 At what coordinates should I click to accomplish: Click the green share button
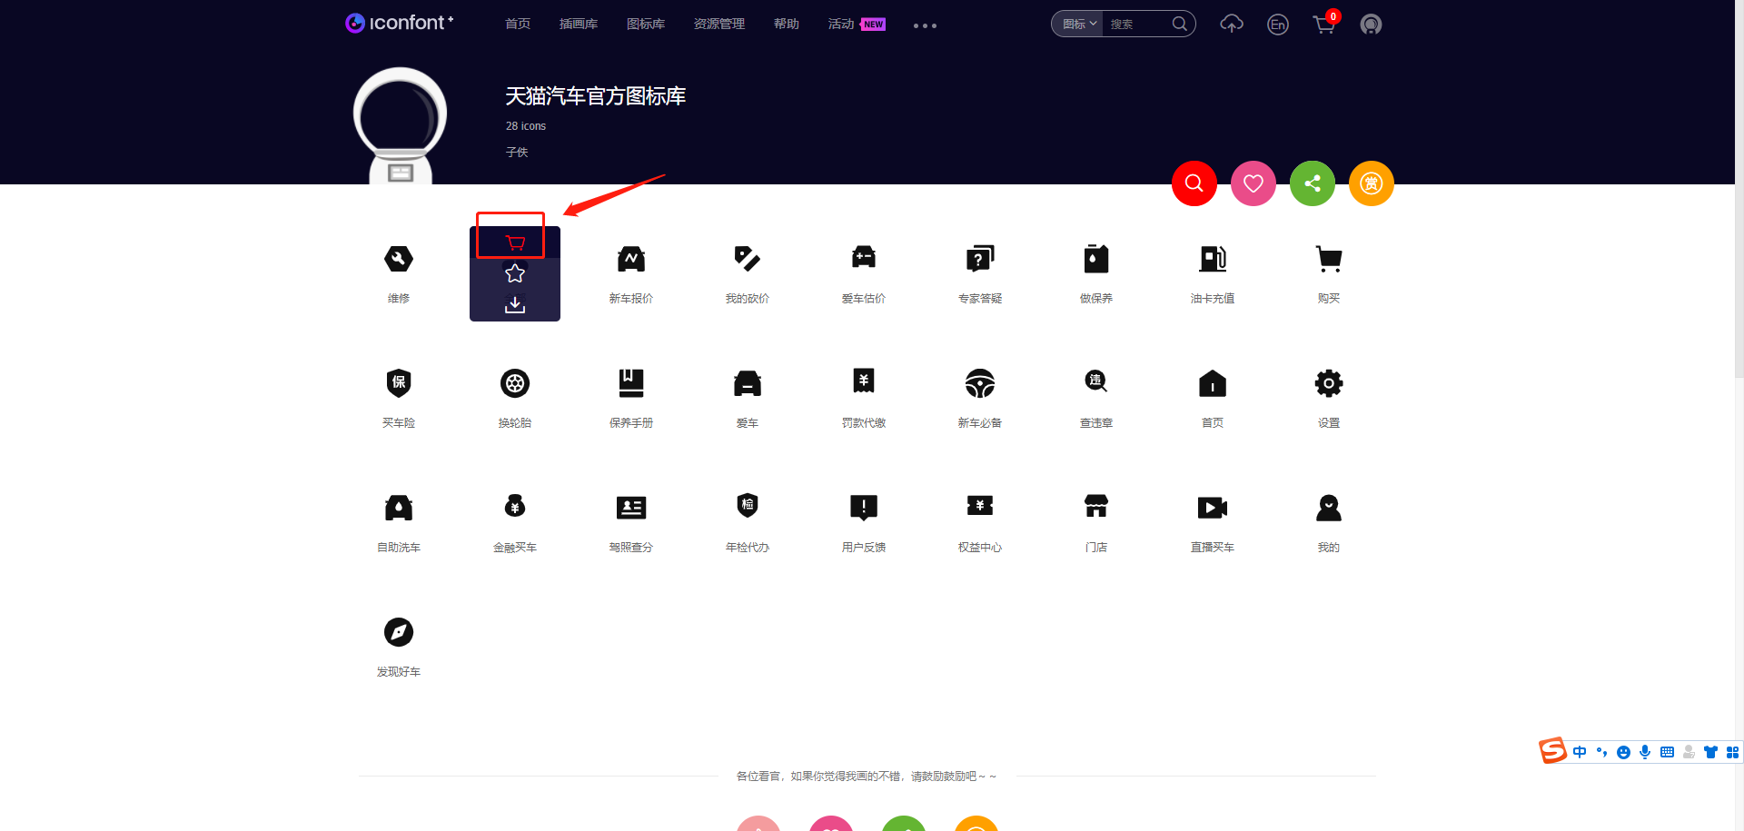(x=1313, y=183)
